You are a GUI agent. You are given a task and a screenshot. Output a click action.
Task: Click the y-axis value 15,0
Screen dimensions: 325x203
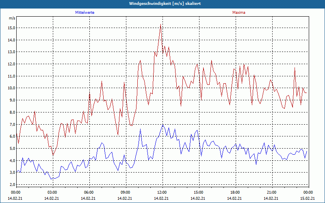point(12,28)
